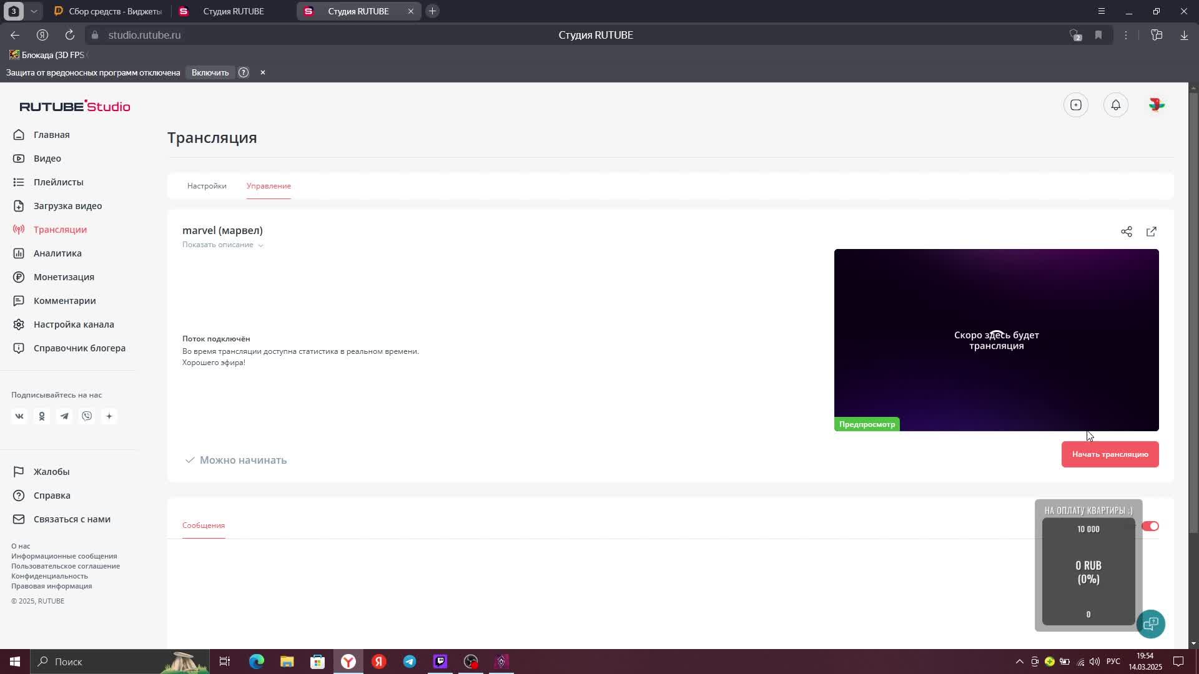Screen dimensions: 1199x674
Task: Toggle the messages chat switch
Action: pyautogui.click(x=1150, y=526)
